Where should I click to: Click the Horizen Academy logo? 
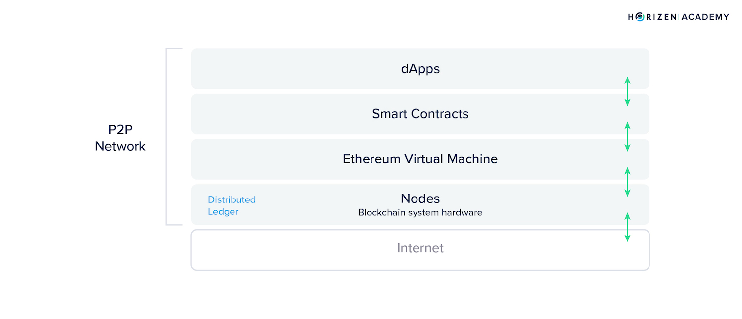coord(678,17)
